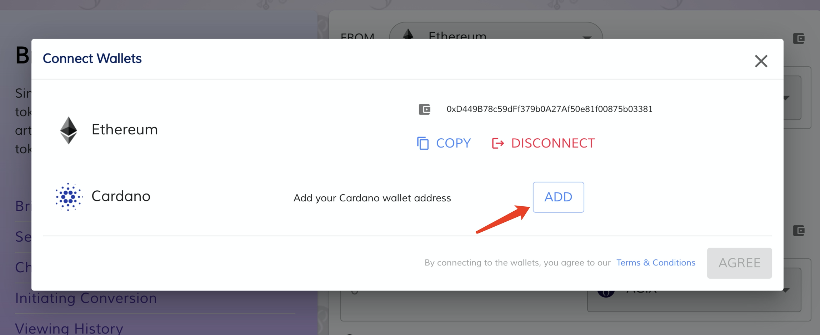Image resolution: width=820 pixels, height=335 pixels.
Task: Click the lower wallet icon behind dialog
Action: coord(799,230)
